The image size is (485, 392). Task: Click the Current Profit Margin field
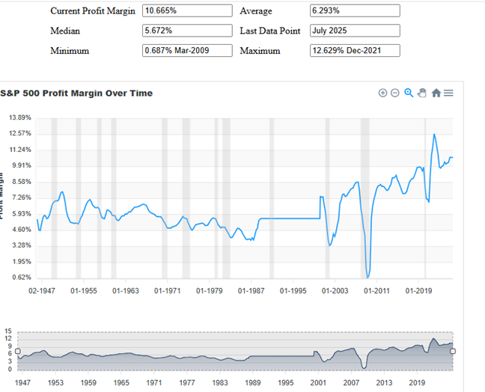(x=187, y=10)
